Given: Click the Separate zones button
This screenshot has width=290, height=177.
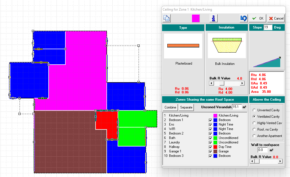Looking at the screenshot, I should (x=186, y=107).
